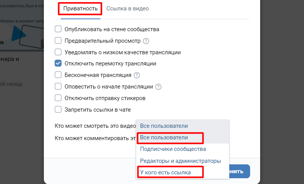
Task: Toggle the Бесконечная трансляция checkbox
Action: [x=58, y=75]
